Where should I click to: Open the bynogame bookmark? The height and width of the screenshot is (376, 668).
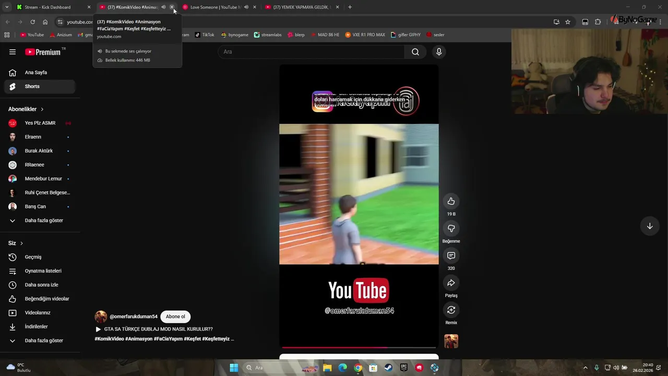(x=235, y=35)
